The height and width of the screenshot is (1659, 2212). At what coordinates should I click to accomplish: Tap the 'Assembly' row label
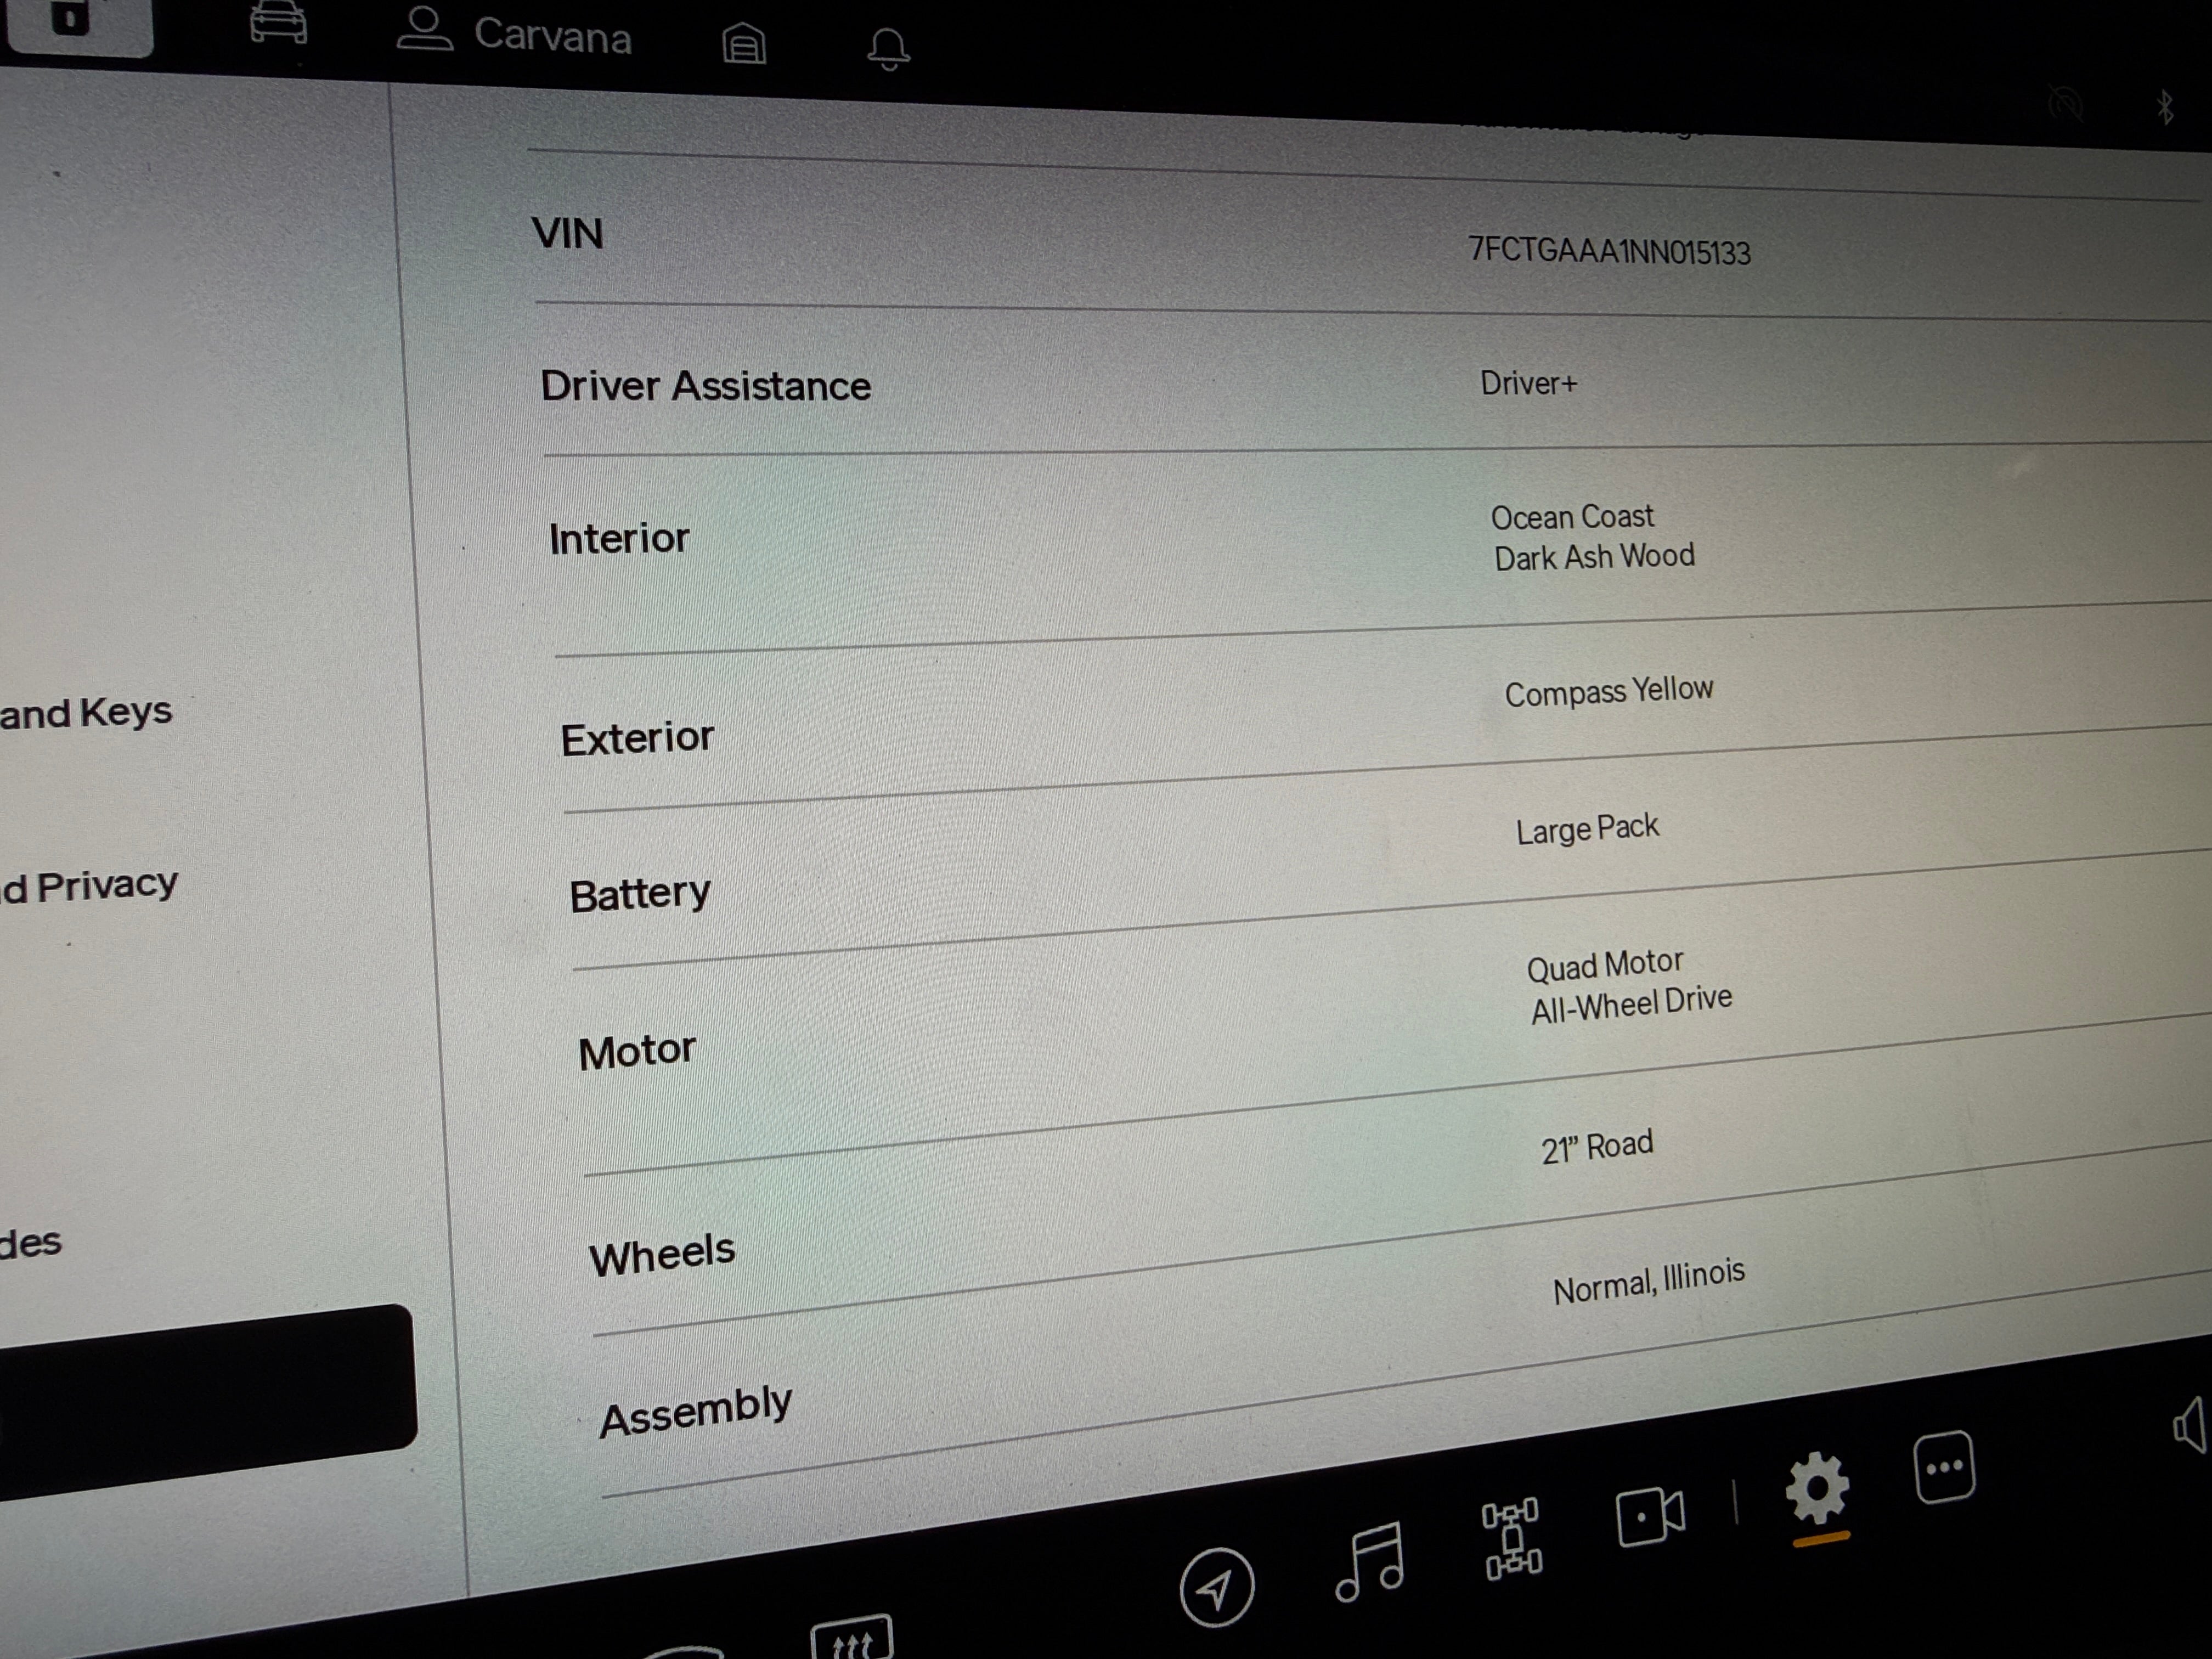696,1411
